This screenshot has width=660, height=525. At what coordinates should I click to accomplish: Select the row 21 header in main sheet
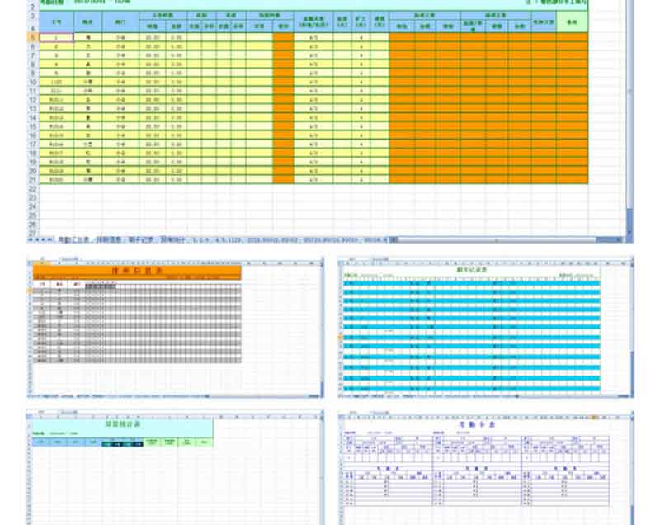coord(33,180)
